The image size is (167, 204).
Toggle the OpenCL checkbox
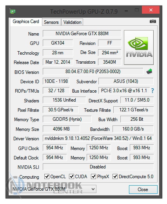click(47, 177)
